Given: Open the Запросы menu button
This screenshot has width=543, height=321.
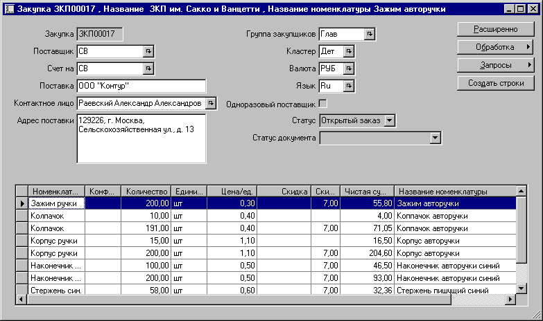Looking at the screenshot, I should coord(496,65).
